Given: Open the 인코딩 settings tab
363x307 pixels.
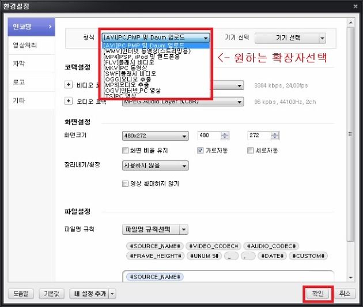Looking at the screenshot, I should pos(32,27).
